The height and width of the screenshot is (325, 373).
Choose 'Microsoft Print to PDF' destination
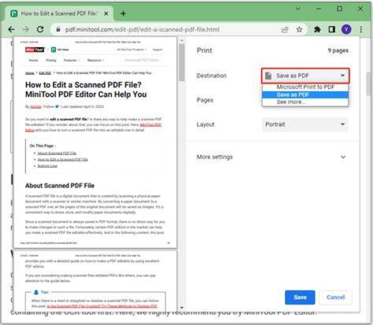(x=305, y=87)
